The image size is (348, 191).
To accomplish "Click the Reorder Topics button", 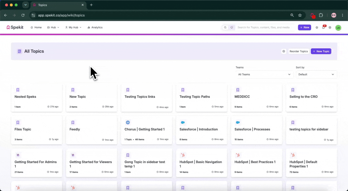I will pos(299,51).
